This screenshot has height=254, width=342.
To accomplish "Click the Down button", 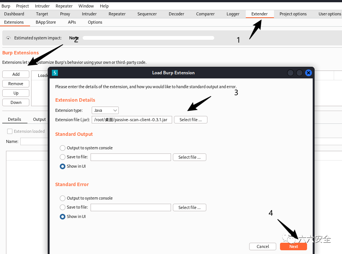I will 16,102.
